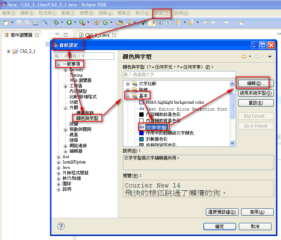Image resolution: width=281 pixels, height=240 pixels.
Task: Close the Ch2_2_1.java editor tab
Action: click(114, 35)
